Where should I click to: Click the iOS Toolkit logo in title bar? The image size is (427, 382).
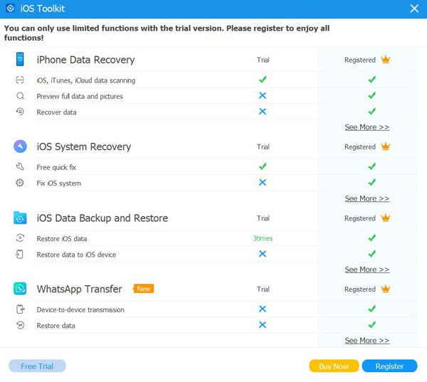[11, 8]
